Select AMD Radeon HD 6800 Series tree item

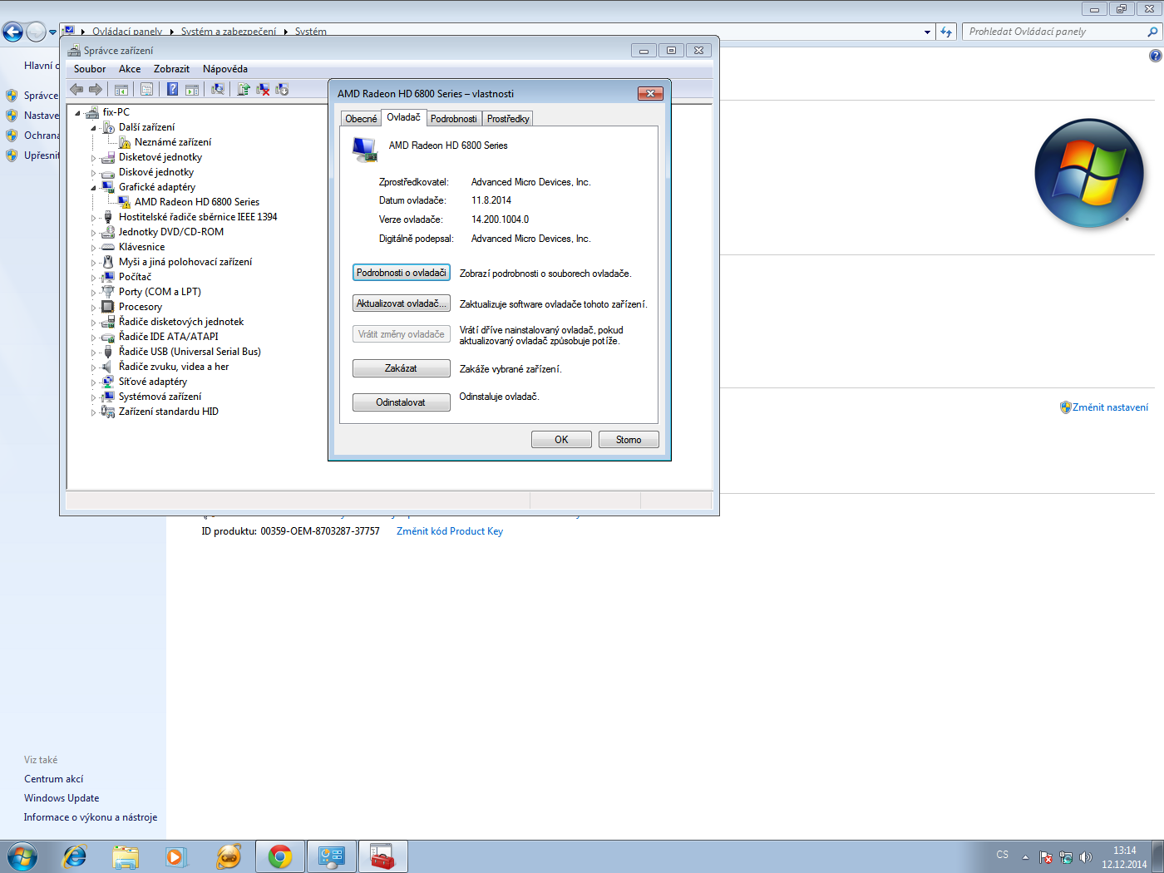pyautogui.click(x=197, y=202)
